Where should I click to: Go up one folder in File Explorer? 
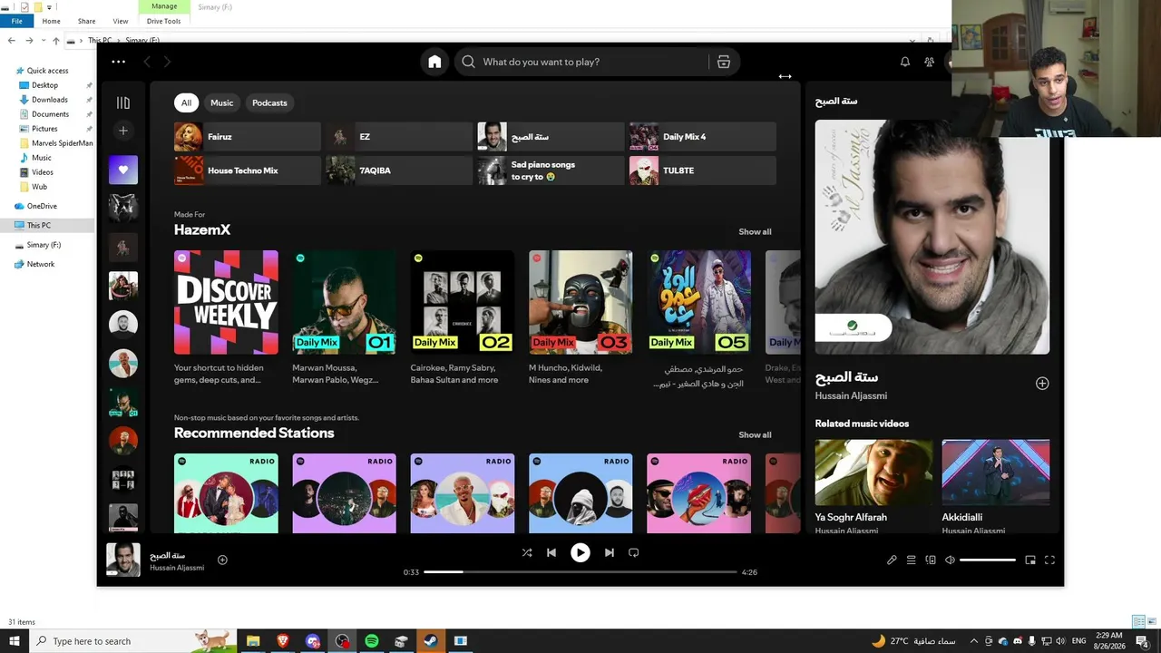(x=56, y=41)
